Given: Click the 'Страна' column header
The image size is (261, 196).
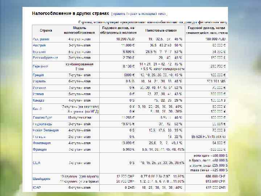Looking at the screenshot, I should pos(46,30).
